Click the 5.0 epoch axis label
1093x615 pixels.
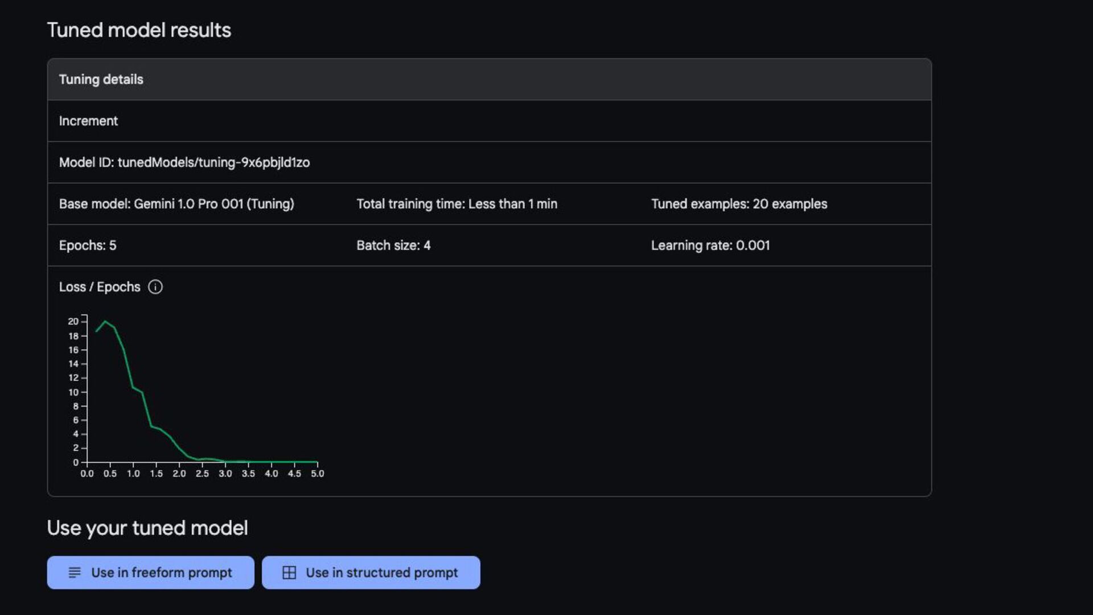317,474
